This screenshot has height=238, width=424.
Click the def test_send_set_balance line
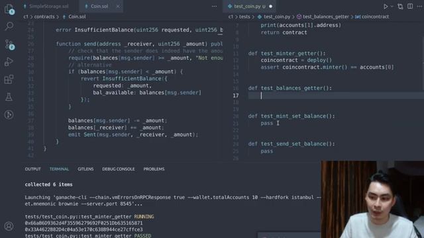tap(291, 144)
